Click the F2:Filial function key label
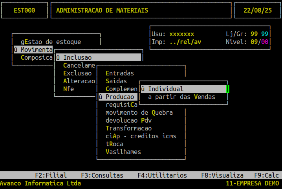This screenshot has width=282, height=189. point(51,175)
